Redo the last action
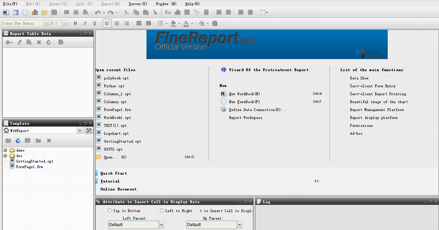This screenshot has width=439, height=230. 111,12
